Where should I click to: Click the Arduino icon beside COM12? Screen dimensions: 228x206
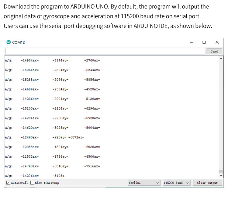(x=9, y=42)
